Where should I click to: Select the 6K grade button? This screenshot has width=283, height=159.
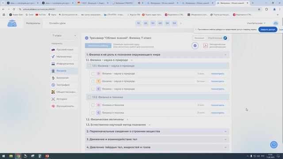click(x=175, y=23)
